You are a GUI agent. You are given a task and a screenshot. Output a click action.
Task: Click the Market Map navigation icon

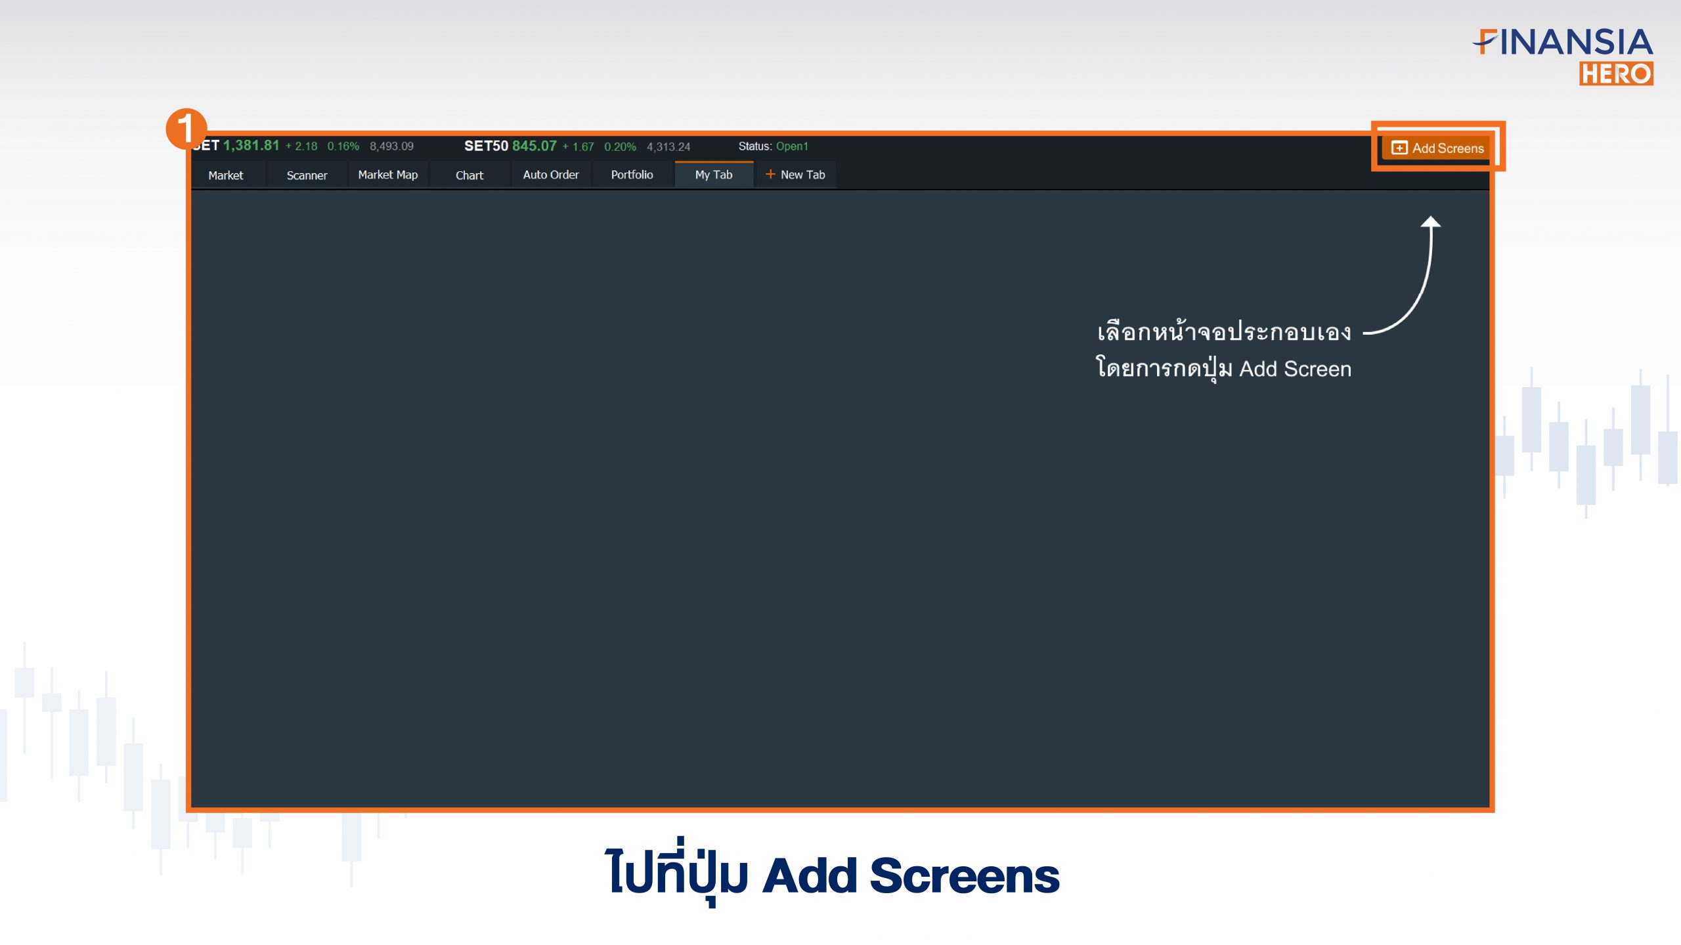pyautogui.click(x=387, y=174)
